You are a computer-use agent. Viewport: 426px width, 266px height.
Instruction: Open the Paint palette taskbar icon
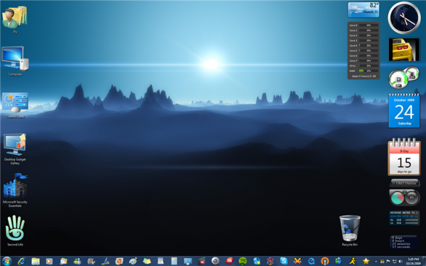pyautogui.click(x=133, y=261)
